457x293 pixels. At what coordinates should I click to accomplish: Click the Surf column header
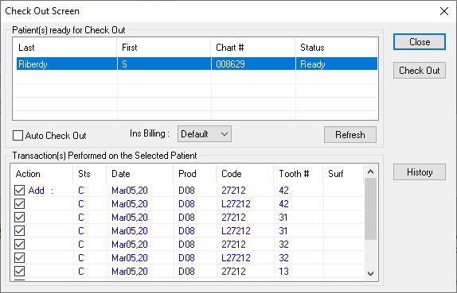pos(343,174)
